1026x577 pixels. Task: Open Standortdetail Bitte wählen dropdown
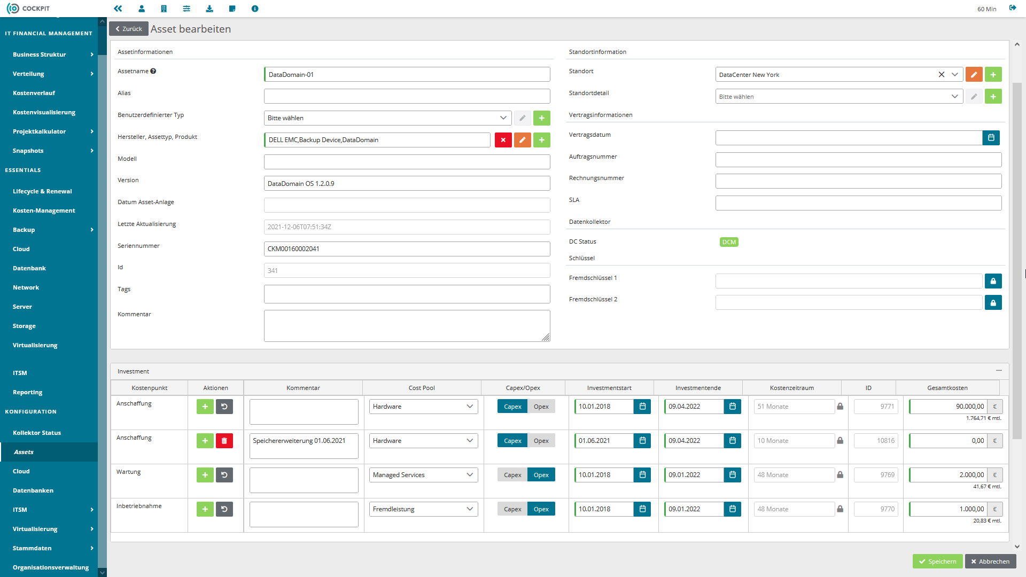coord(839,97)
